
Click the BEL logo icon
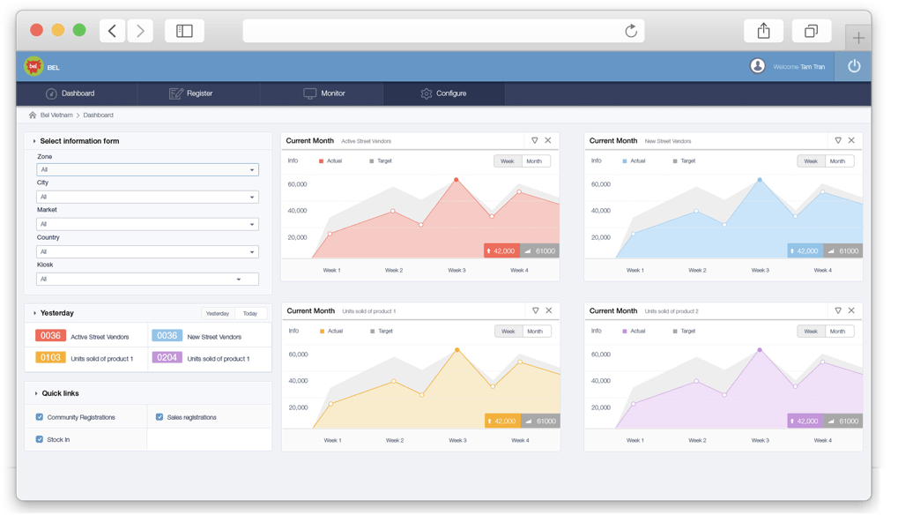[x=33, y=66]
